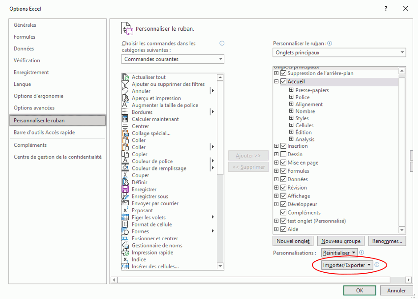This screenshot has width=418, height=299.
Task: Click the Couper scissors icon
Action: point(125,175)
